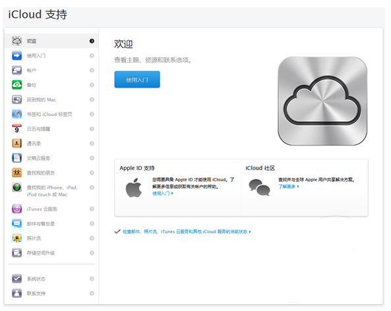Image resolution: width=391 pixels, height=311 pixels.
Task: Select 文稿云服务 label in sidebar
Action: pyautogui.click(x=38, y=158)
